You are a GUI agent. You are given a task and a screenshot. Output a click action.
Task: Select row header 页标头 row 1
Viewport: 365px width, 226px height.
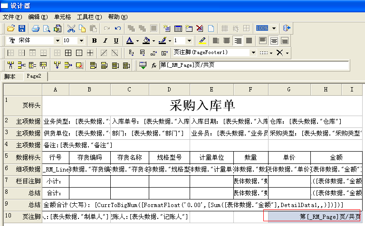(23, 106)
